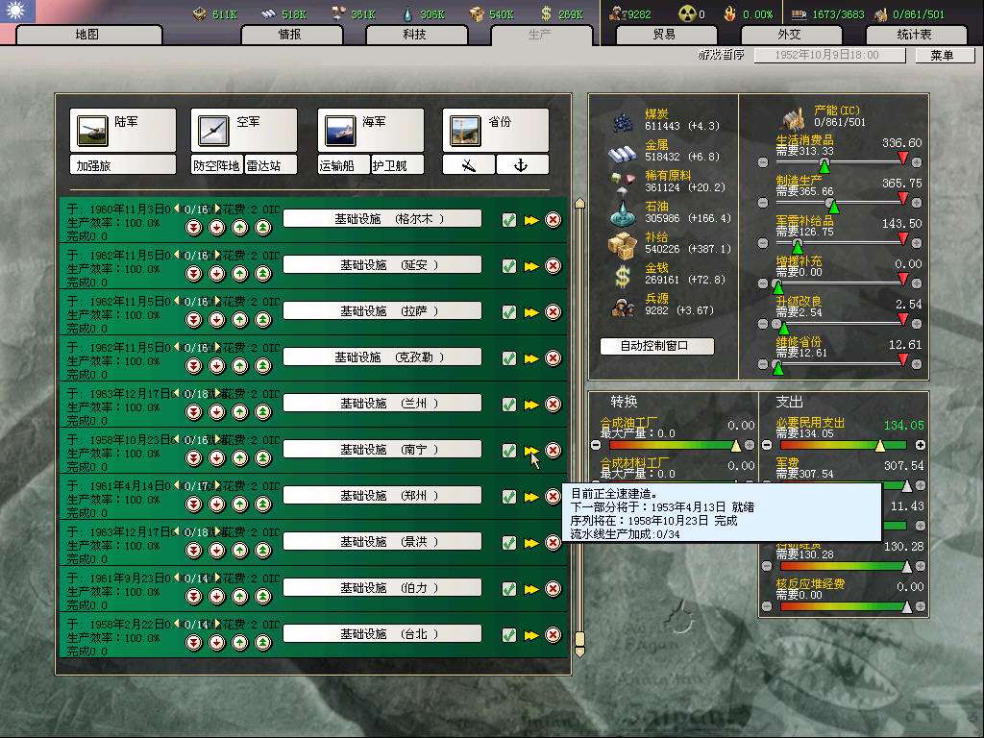Image resolution: width=984 pixels, height=738 pixels.
Task: Toggle the green checkbox on 拉萨 row
Action: pos(509,312)
